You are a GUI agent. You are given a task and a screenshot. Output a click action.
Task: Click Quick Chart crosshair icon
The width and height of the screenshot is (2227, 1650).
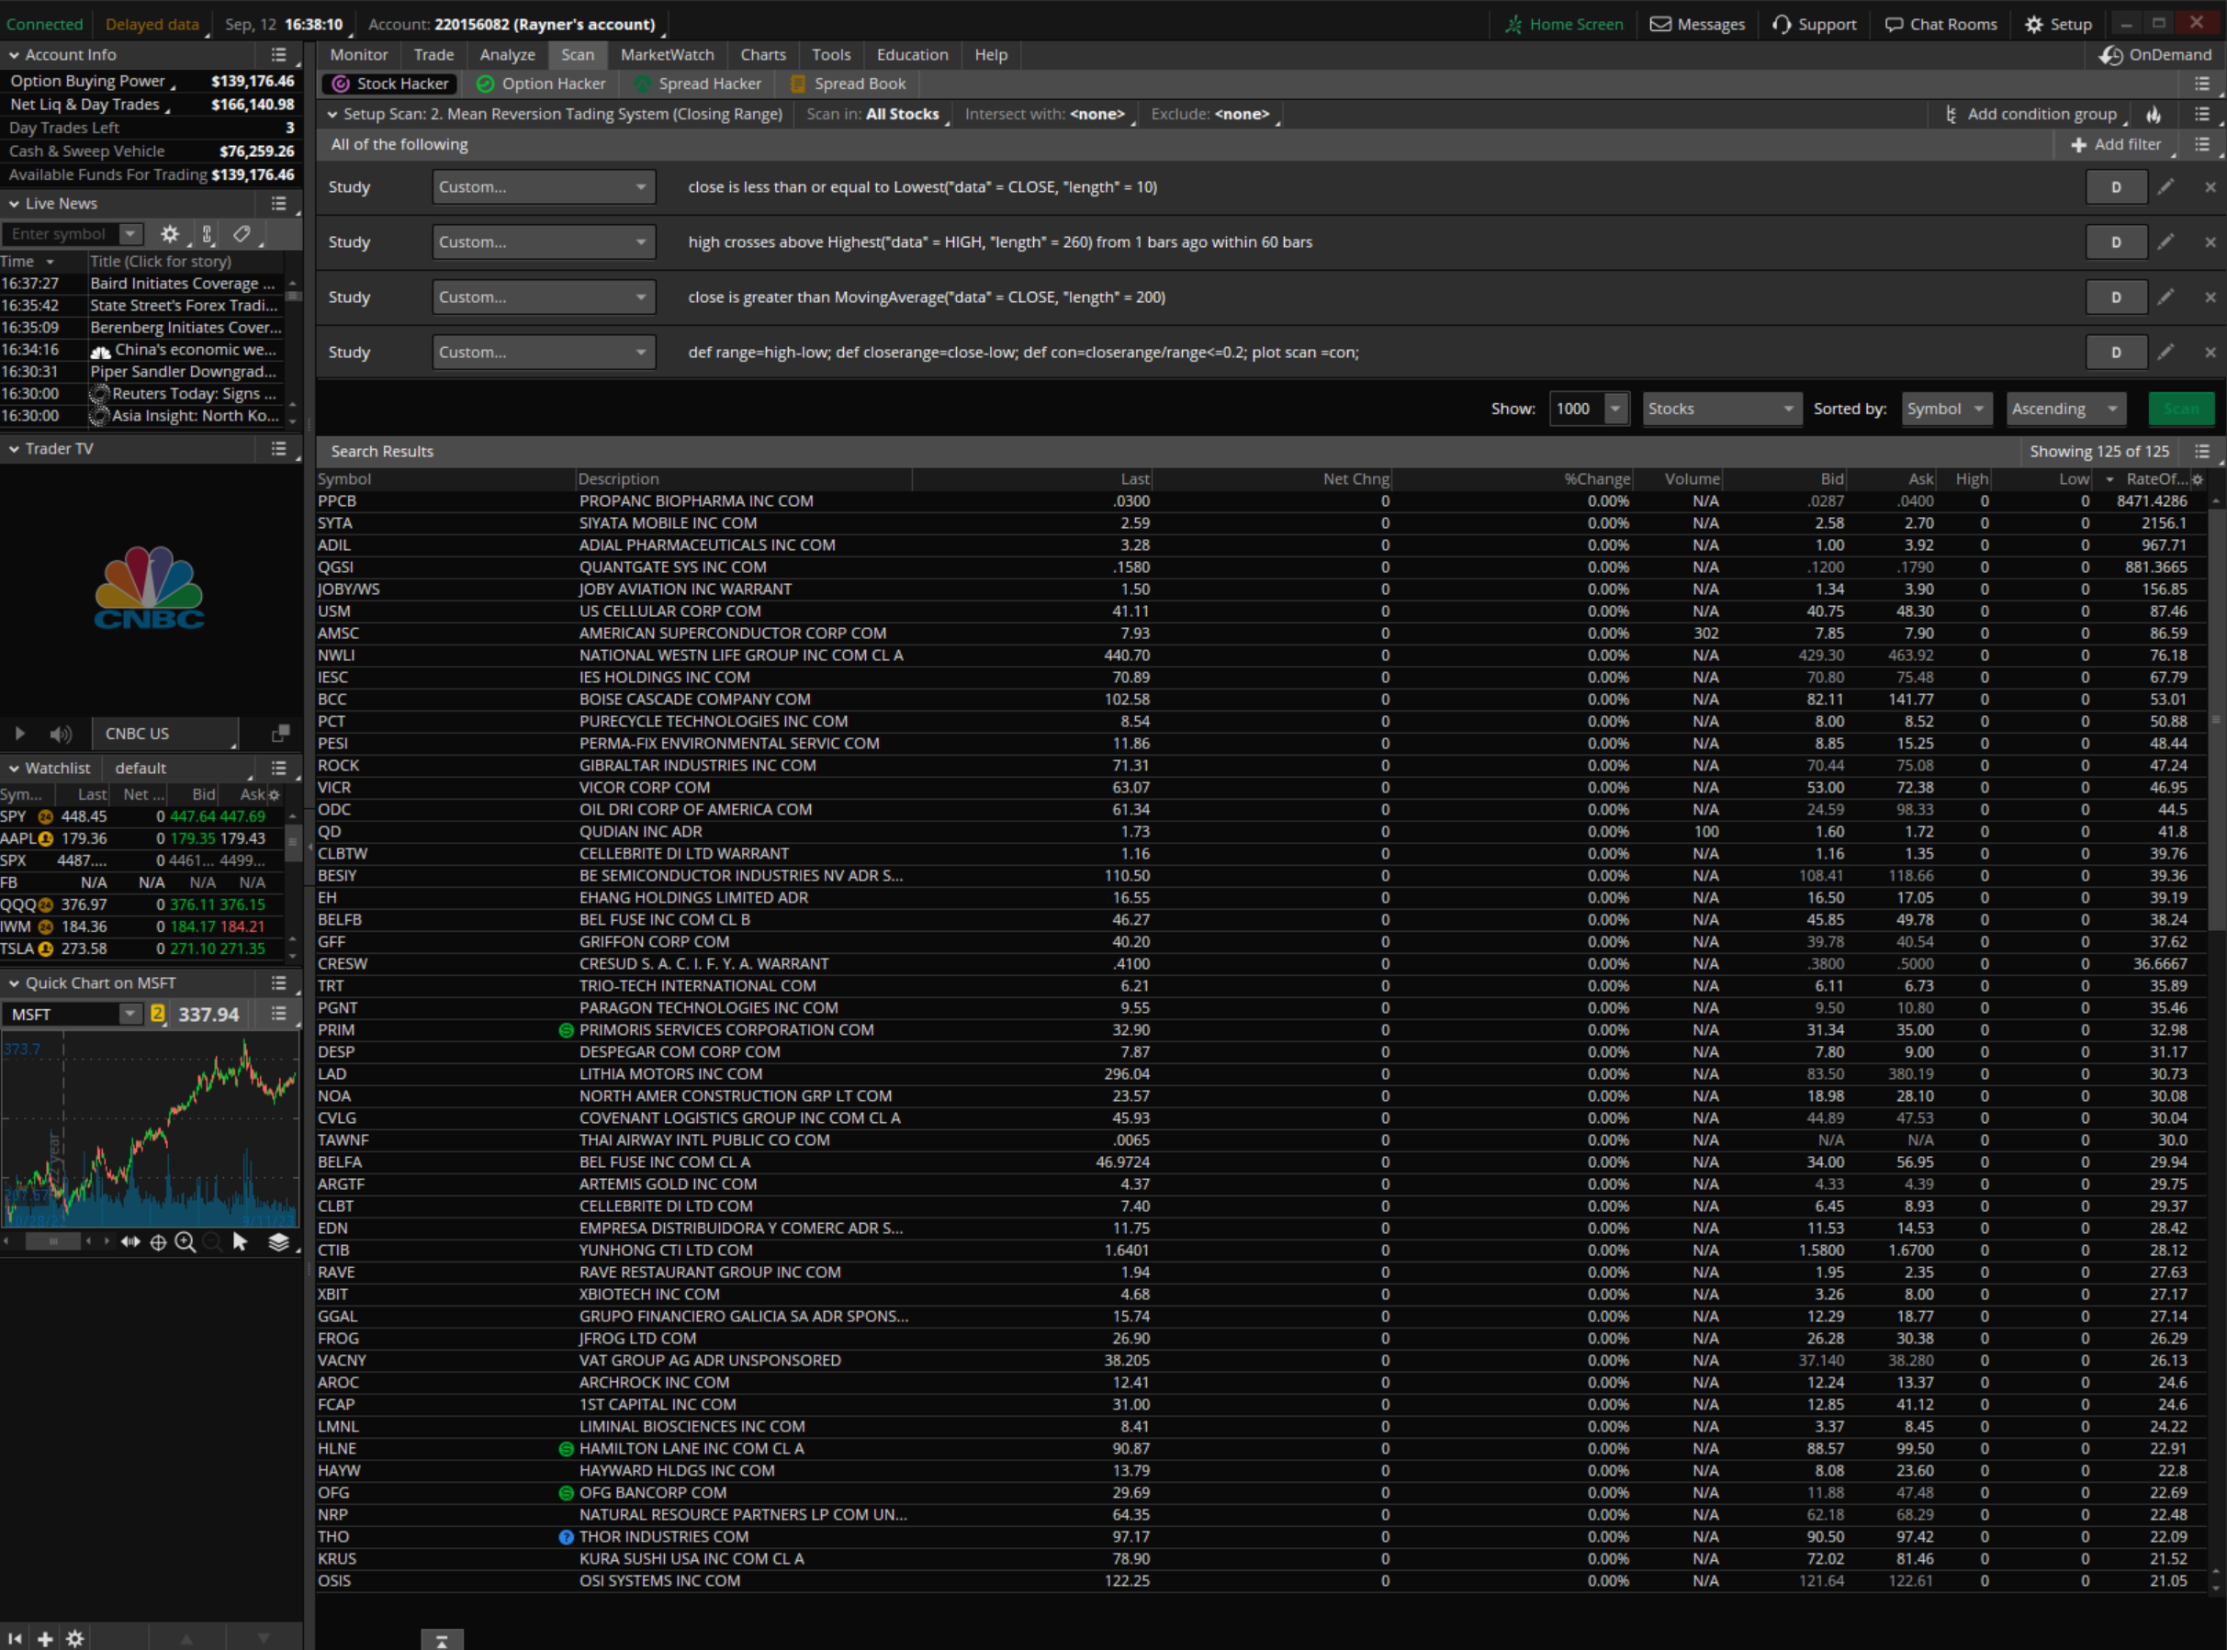[x=158, y=1241]
